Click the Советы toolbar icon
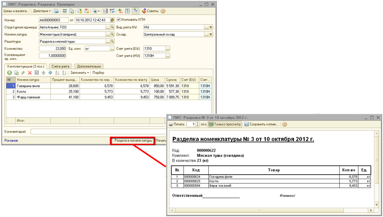Image resolution: width=383 pixels, height=217 pixels. tap(150, 11)
